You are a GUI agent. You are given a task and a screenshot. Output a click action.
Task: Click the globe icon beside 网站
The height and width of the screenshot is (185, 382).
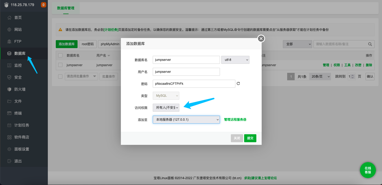click(9, 30)
